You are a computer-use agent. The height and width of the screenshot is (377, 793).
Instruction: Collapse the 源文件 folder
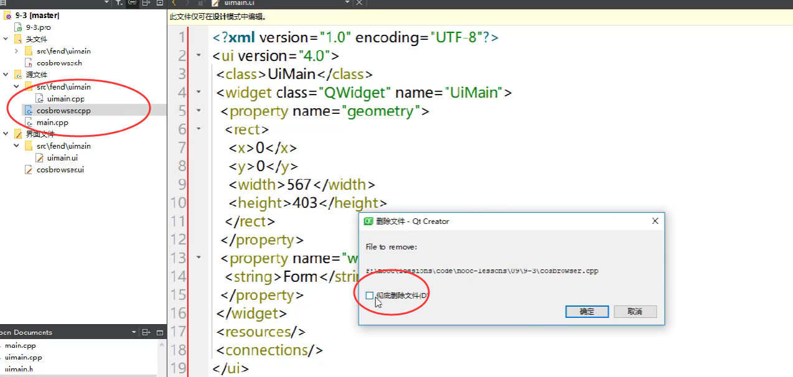(6, 75)
